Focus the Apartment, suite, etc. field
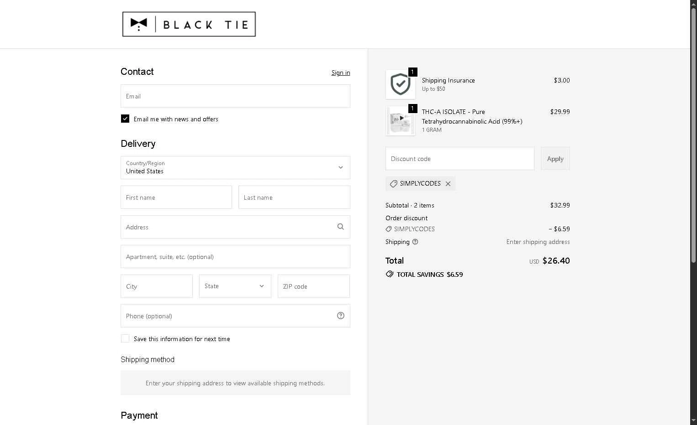Image resolution: width=697 pixels, height=425 pixels. pyautogui.click(x=235, y=257)
